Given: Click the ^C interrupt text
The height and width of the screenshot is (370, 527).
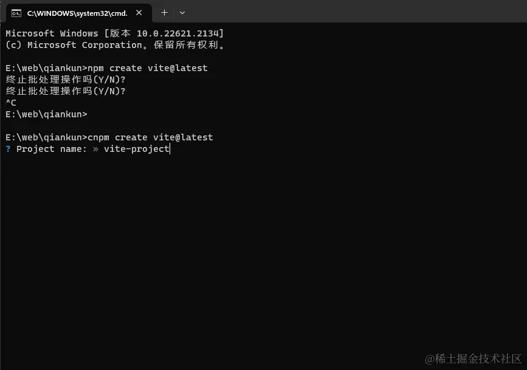Looking at the screenshot, I should pos(11,103).
